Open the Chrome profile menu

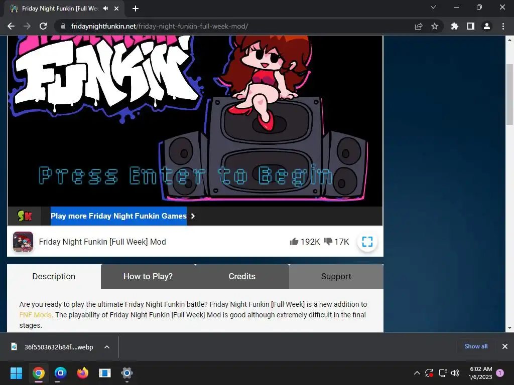tap(487, 26)
